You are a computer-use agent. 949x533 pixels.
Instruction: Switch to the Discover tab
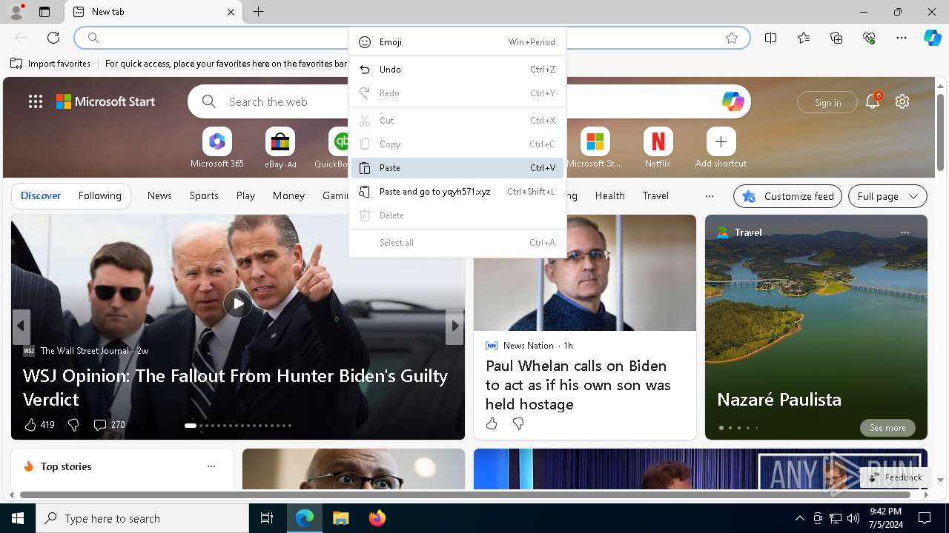[x=41, y=196]
